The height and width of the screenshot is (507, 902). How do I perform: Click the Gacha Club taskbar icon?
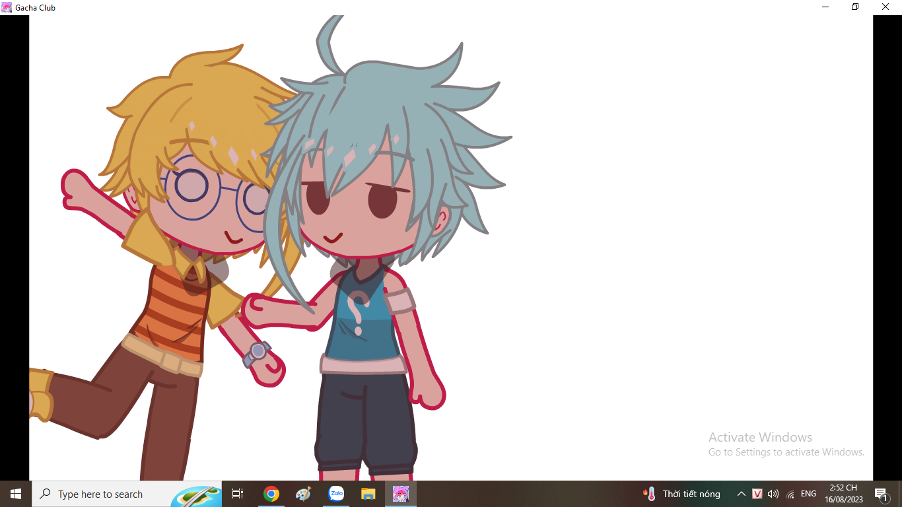pyautogui.click(x=401, y=494)
